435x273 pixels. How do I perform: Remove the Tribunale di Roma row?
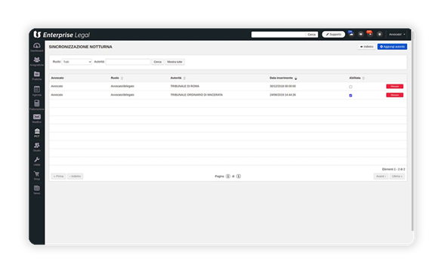click(x=394, y=87)
